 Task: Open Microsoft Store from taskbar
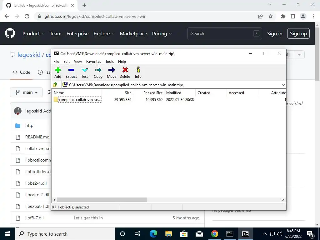tap(184, 234)
